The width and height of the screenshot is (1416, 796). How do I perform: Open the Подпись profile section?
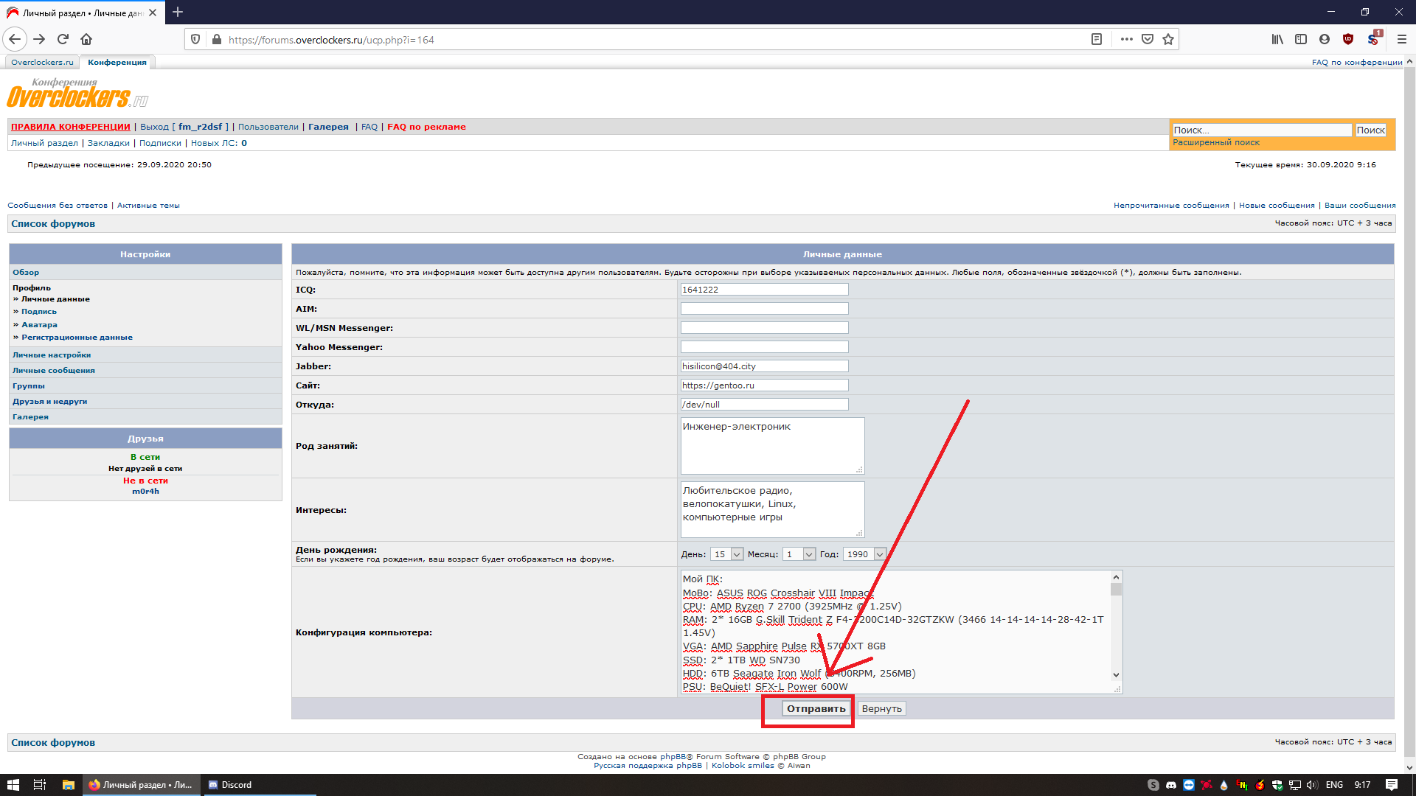38,312
